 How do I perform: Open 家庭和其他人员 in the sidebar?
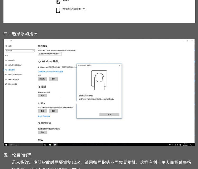14,79
